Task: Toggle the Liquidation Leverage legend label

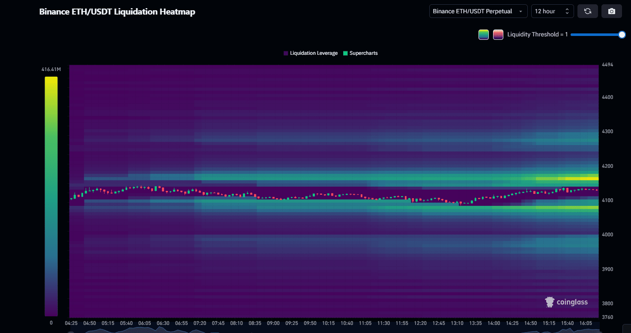Action: tap(314, 54)
